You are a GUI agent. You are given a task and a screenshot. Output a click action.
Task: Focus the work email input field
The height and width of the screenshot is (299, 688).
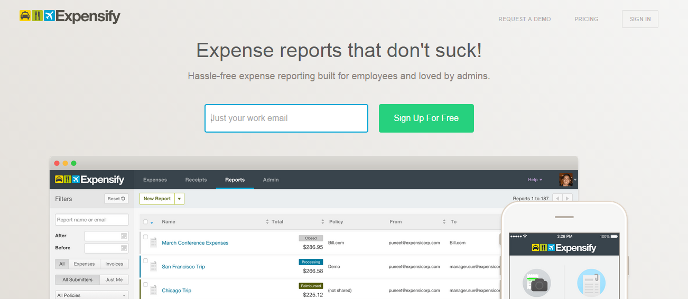(x=286, y=118)
